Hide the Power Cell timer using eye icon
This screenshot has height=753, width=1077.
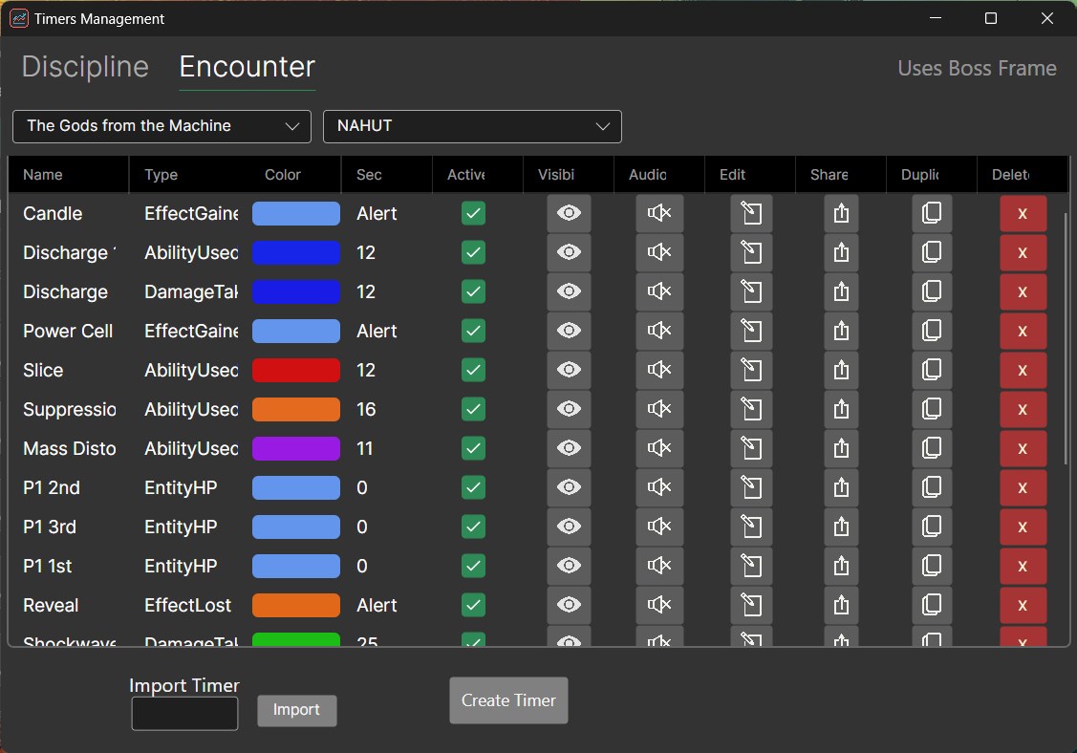tap(569, 331)
